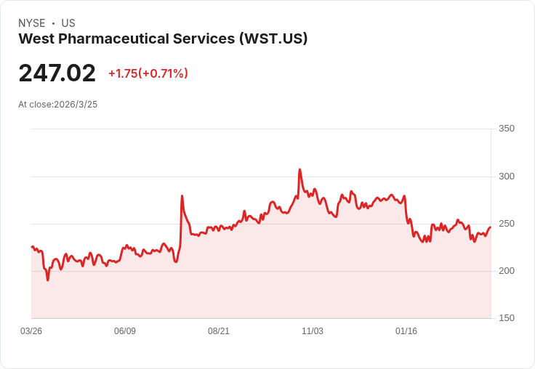This screenshot has width=535, height=369.
Task: Click the +1.75(+0.71%) price change
Action: pyautogui.click(x=148, y=73)
